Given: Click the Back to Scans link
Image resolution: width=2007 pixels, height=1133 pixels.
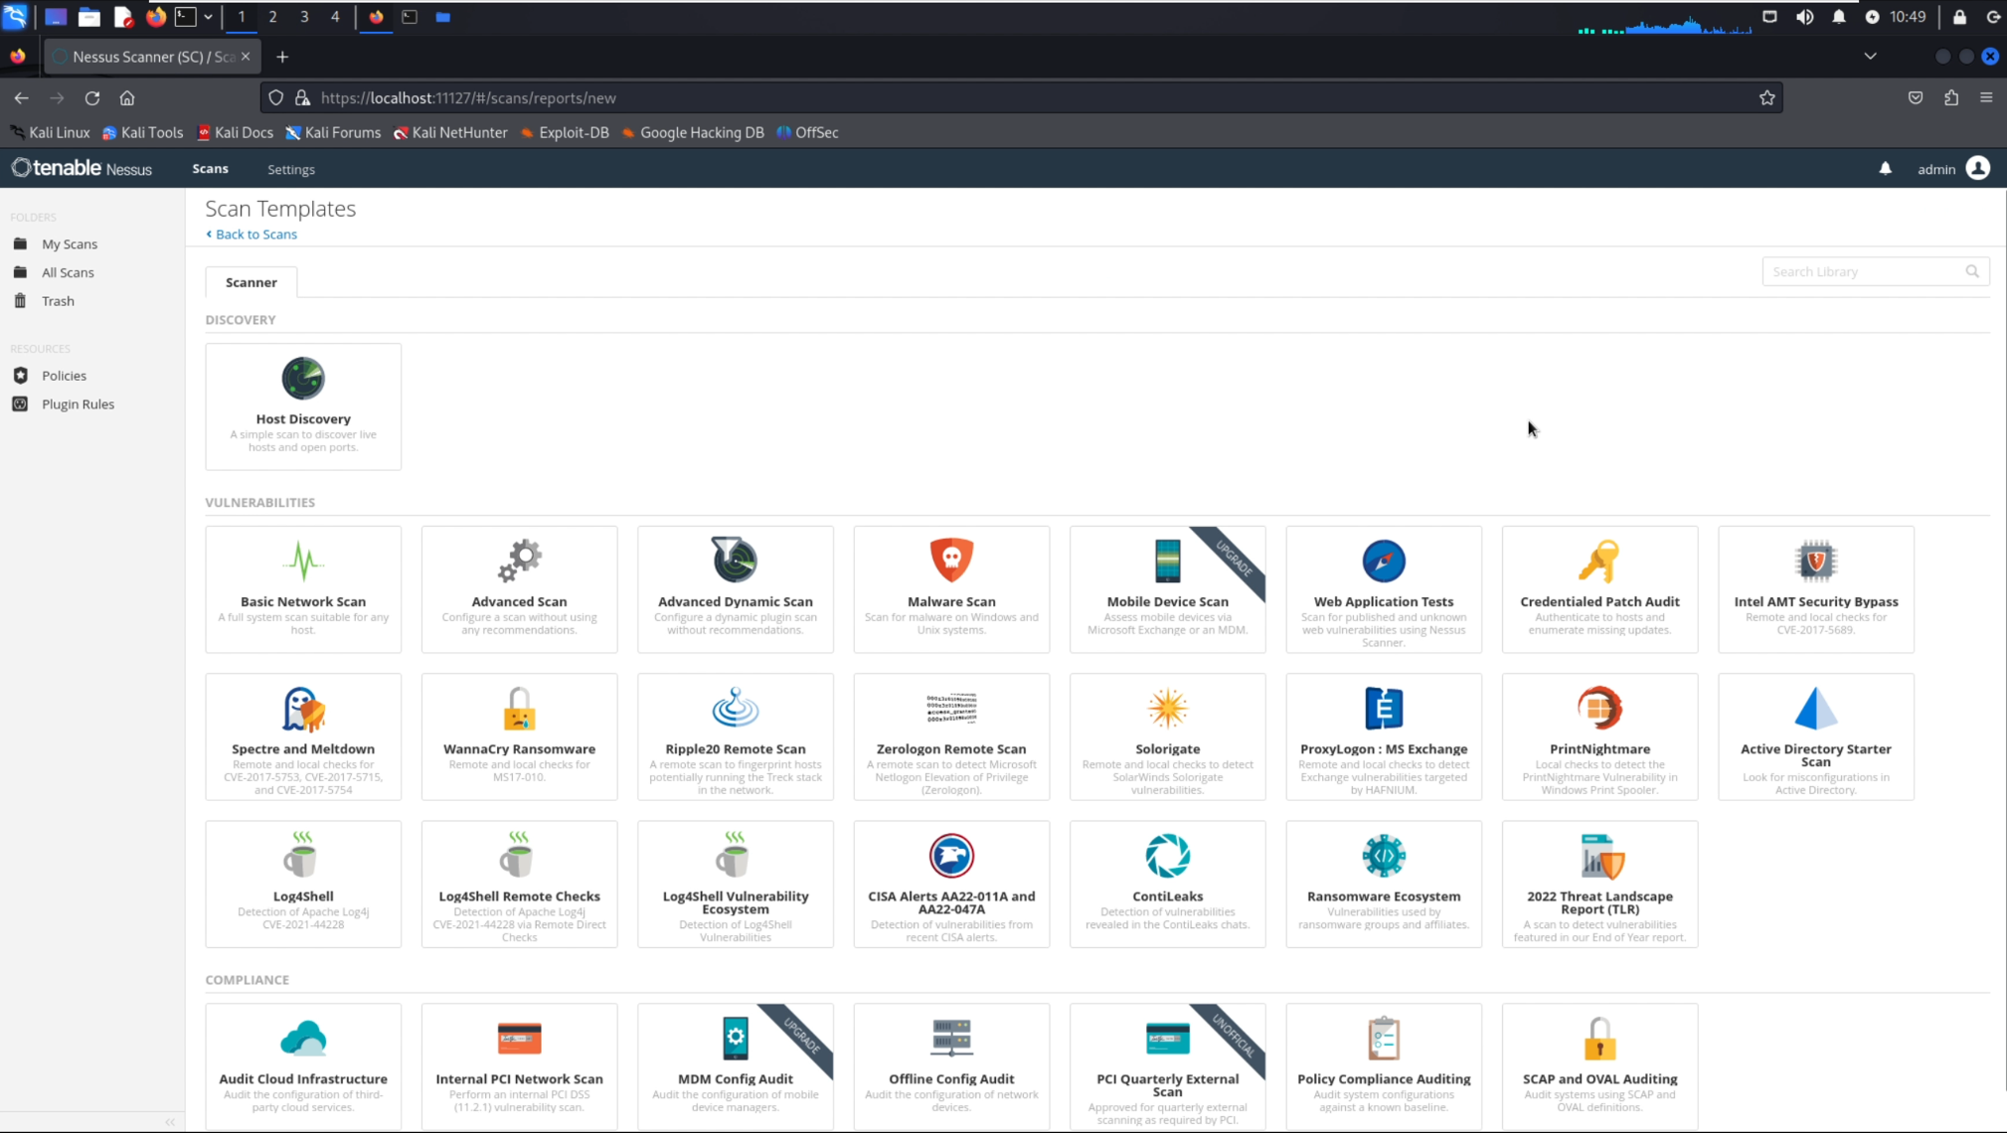Looking at the screenshot, I should point(251,234).
